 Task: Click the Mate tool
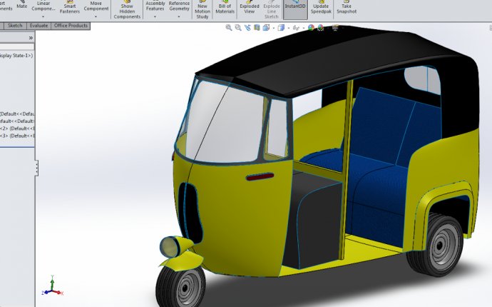click(x=21, y=4)
